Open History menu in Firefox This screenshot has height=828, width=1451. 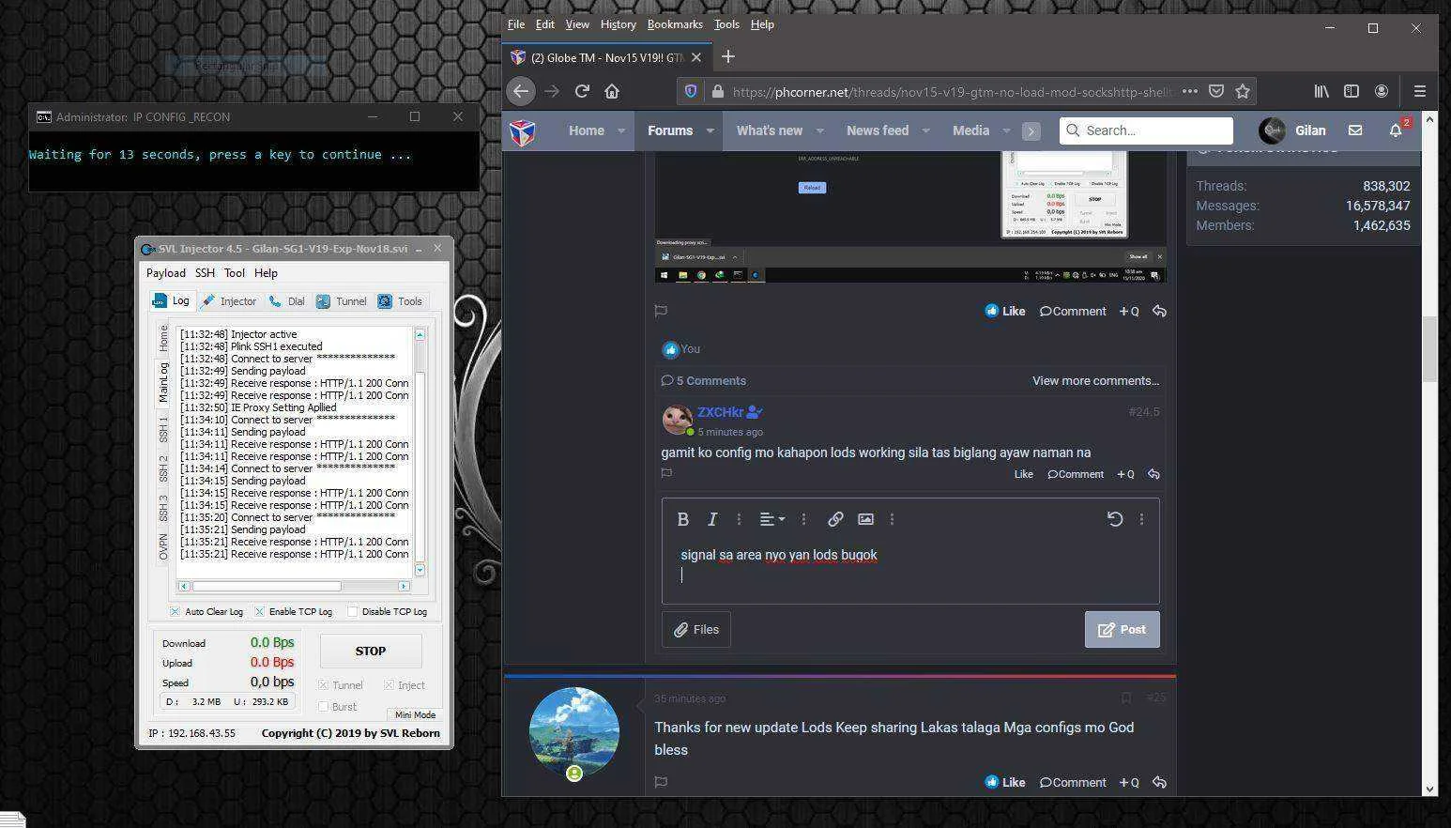point(618,24)
